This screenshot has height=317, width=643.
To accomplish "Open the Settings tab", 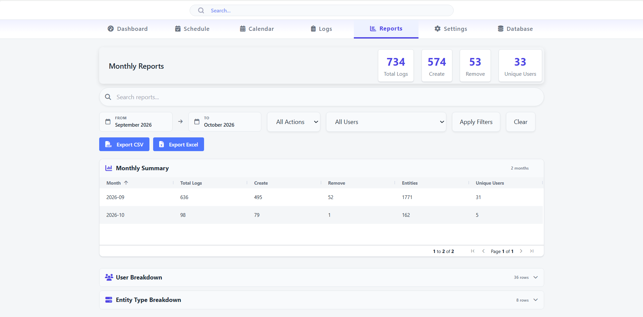I will [451, 29].
